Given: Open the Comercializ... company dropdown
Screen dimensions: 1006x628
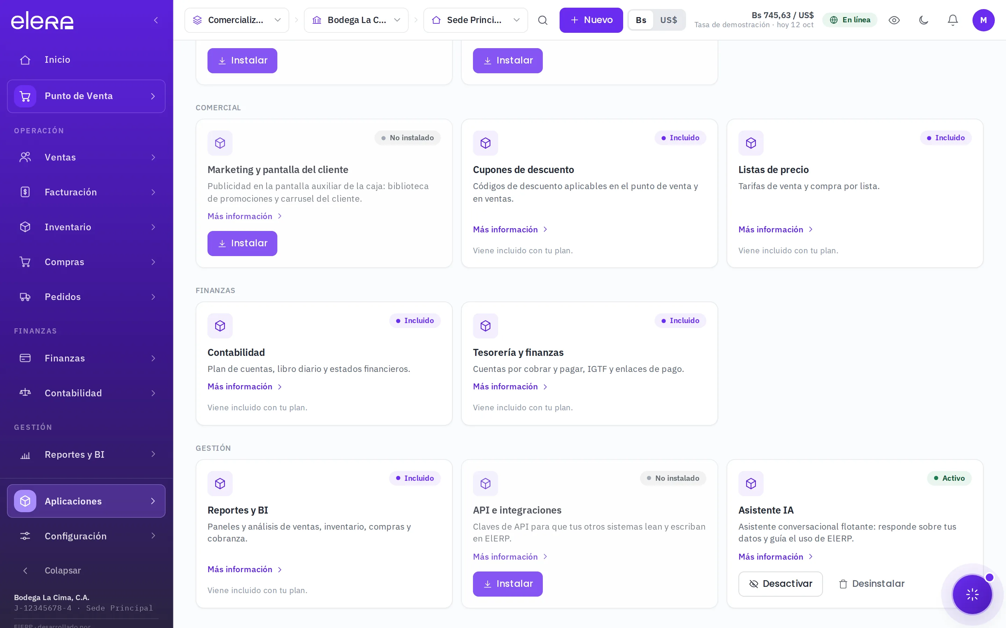Looking at the screenshot, I should pos(237,20).
